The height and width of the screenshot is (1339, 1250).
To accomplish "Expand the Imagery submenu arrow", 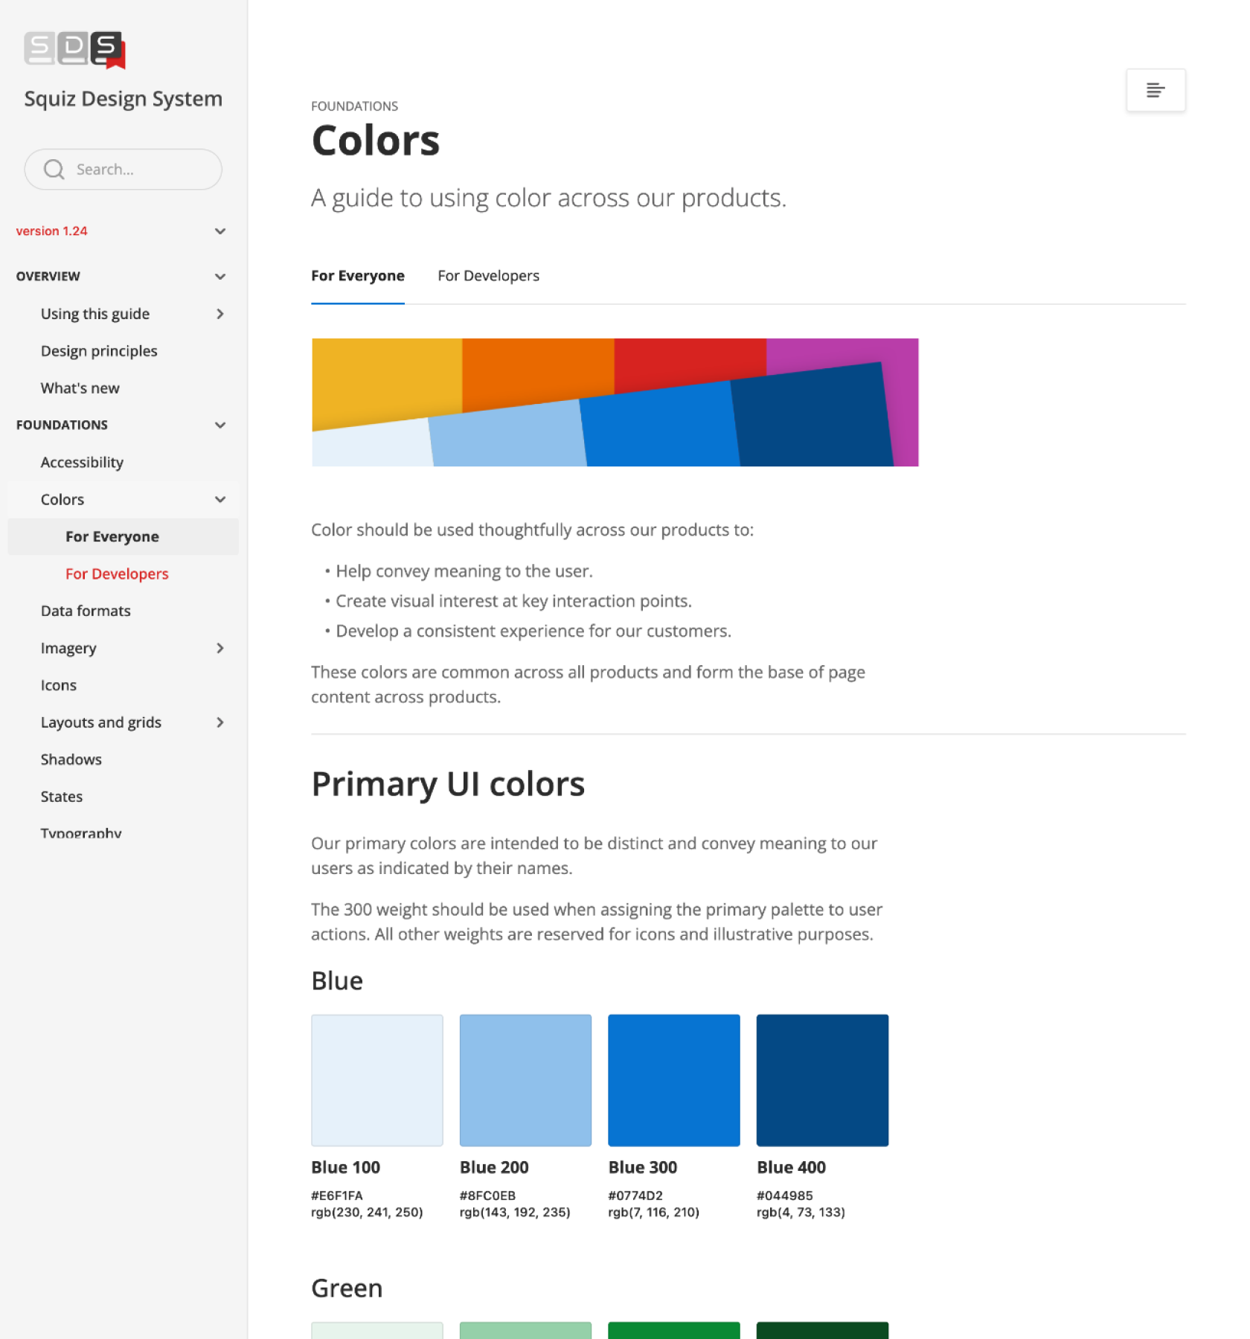I will [x=220, y=649].
